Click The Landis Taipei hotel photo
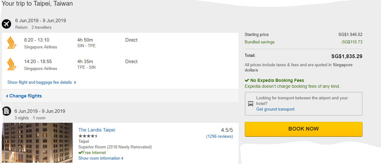381x164 pixels. pos(37,143)
